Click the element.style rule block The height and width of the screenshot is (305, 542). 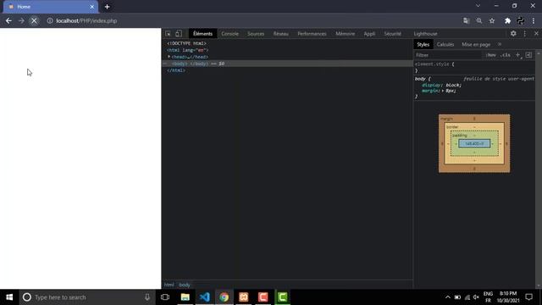click(x=474, y=68)
